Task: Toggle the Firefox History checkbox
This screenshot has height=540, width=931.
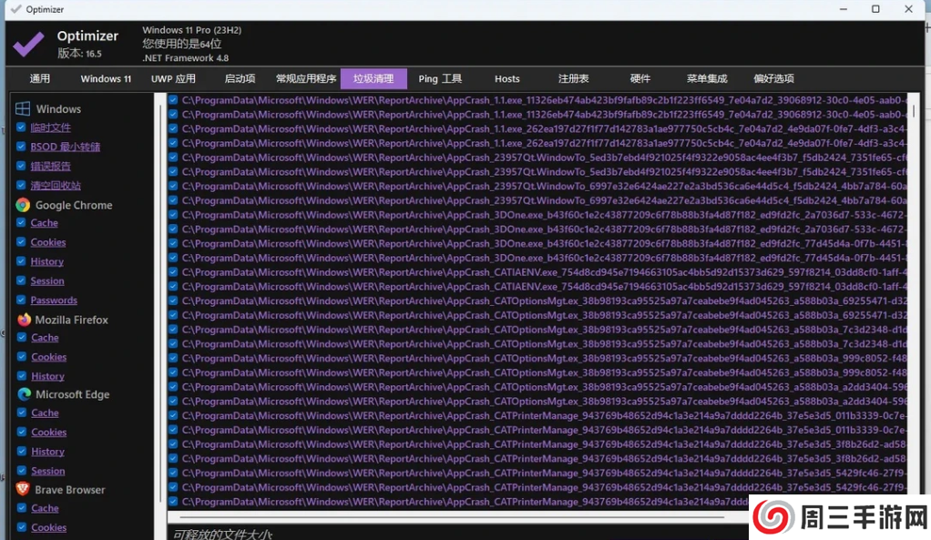Action: pos(22,375)
